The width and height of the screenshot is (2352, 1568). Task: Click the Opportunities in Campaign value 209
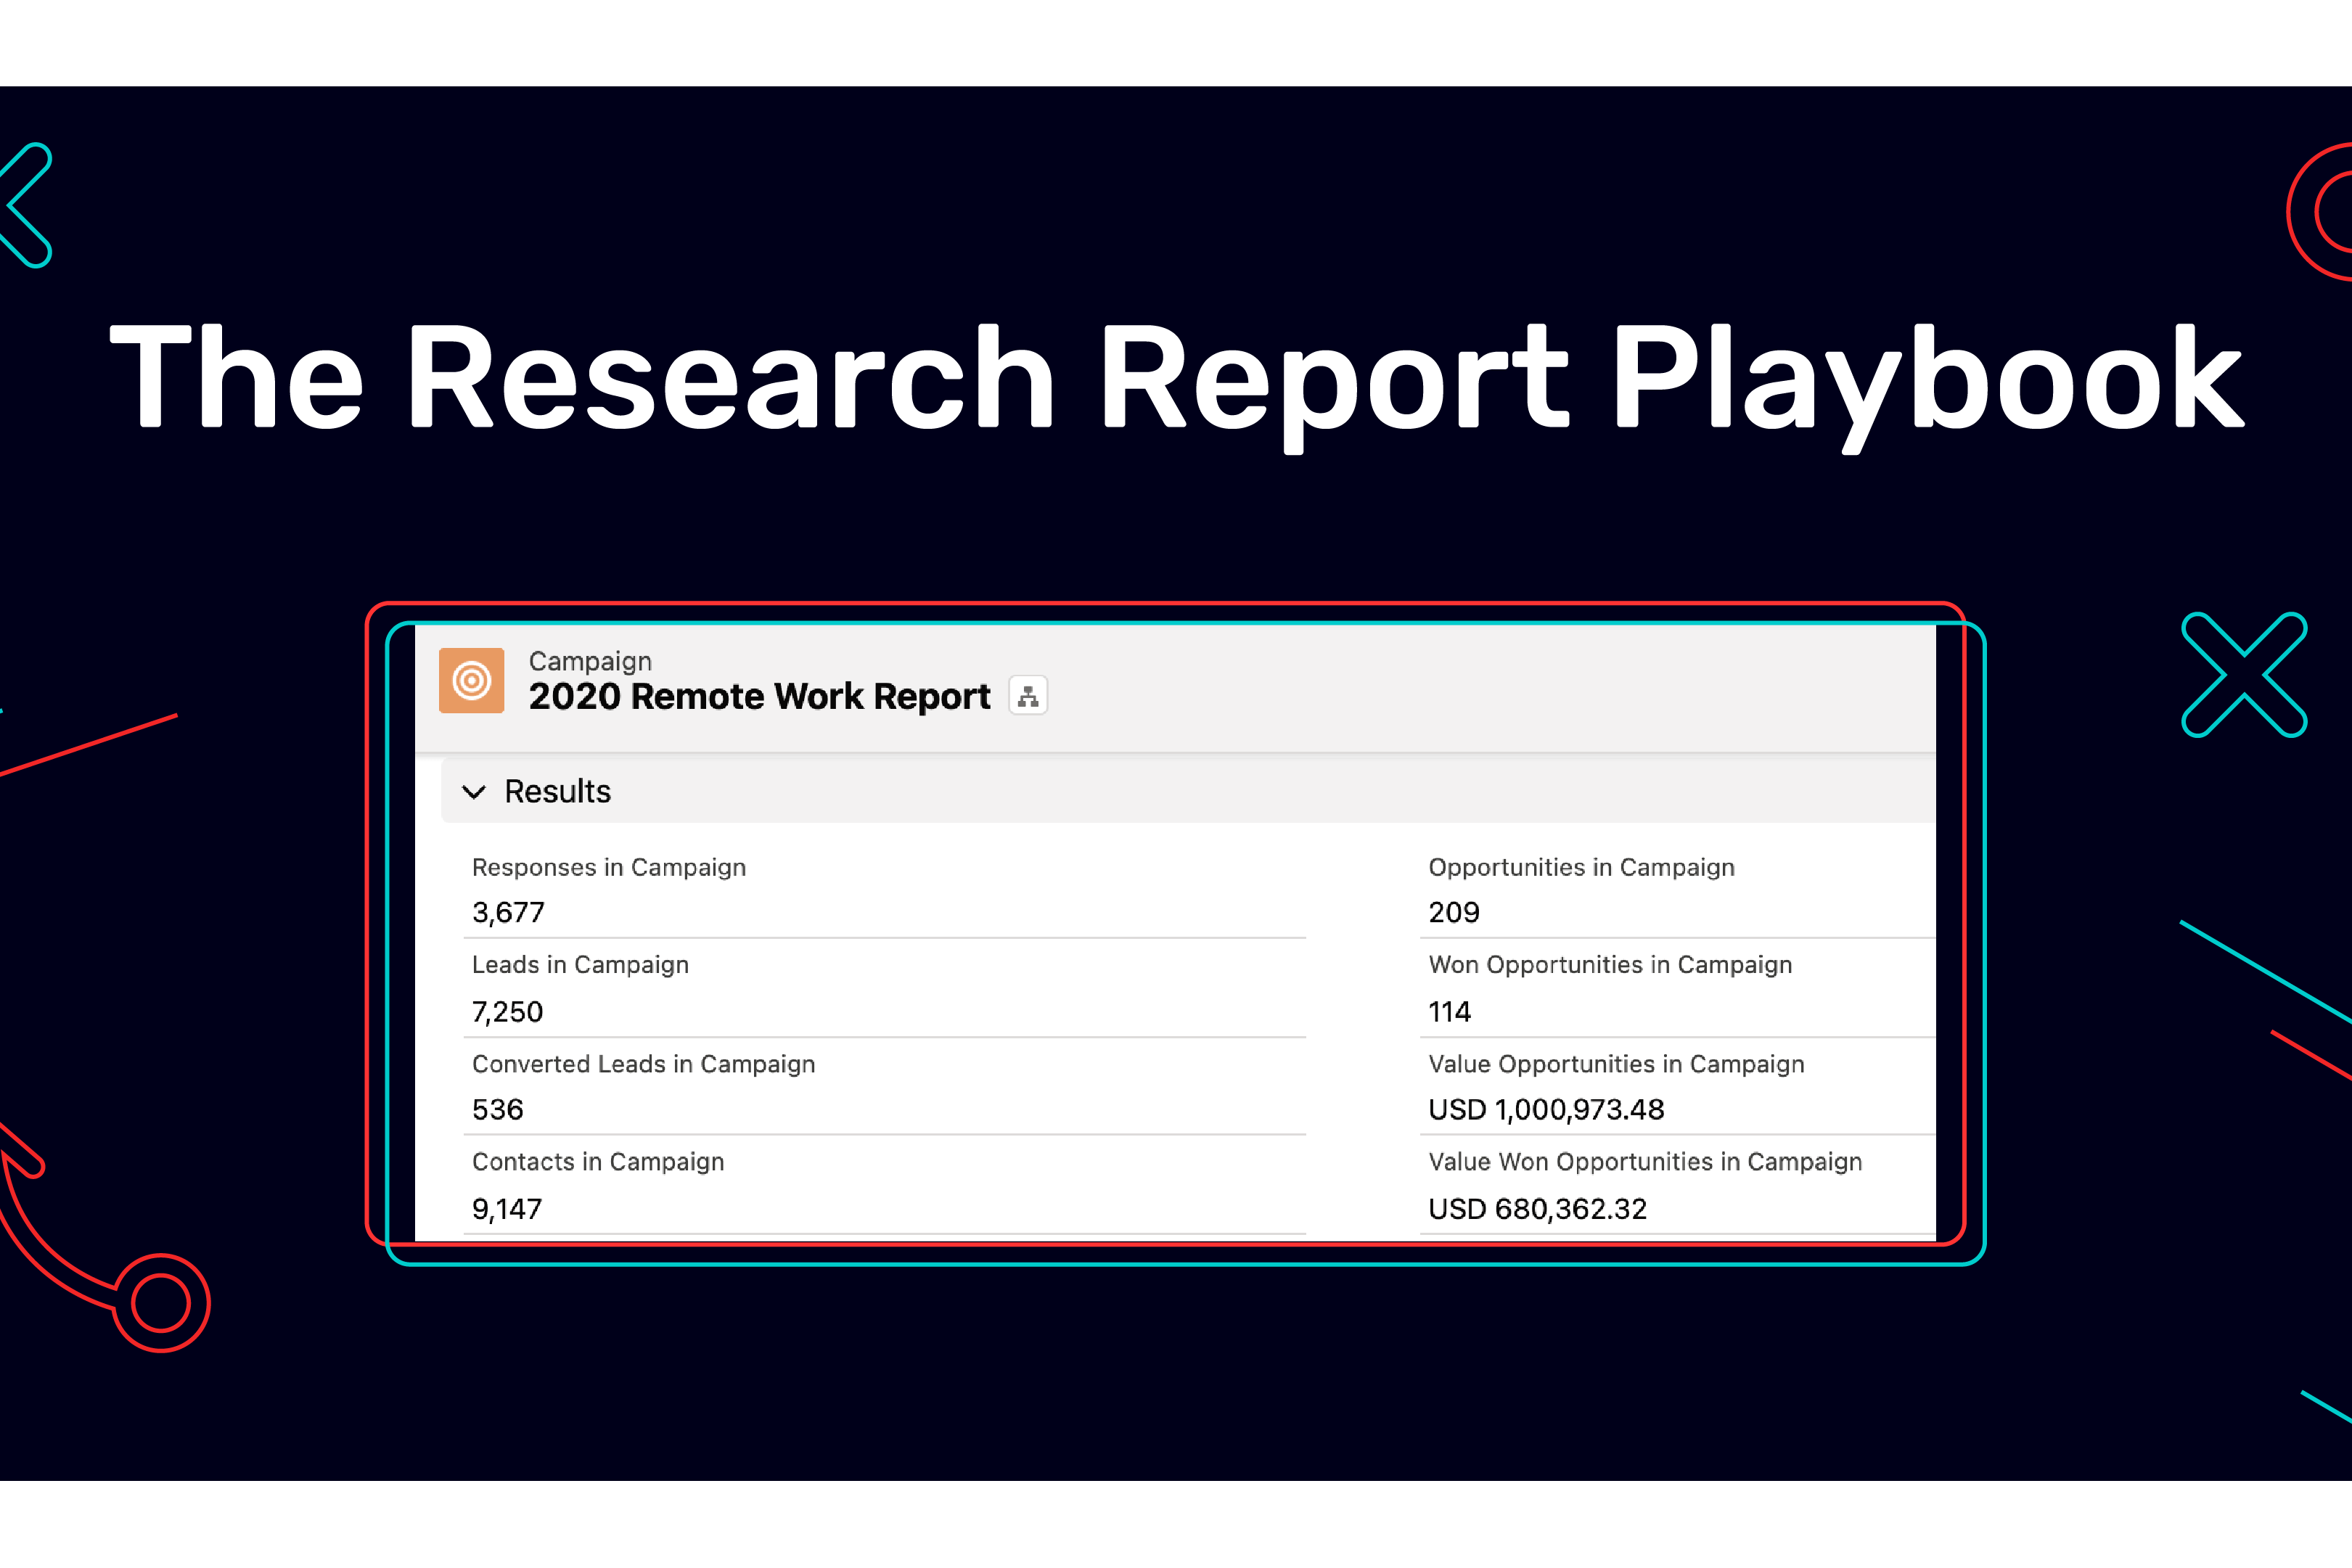tap(1453, 912)
